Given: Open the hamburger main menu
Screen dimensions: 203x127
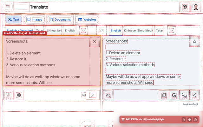Looking at the screenshot, I should (8, 7).
